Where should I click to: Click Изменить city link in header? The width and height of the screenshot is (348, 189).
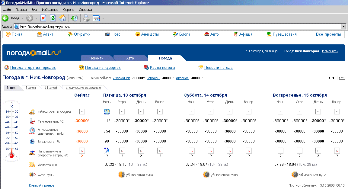coord(330,51)
